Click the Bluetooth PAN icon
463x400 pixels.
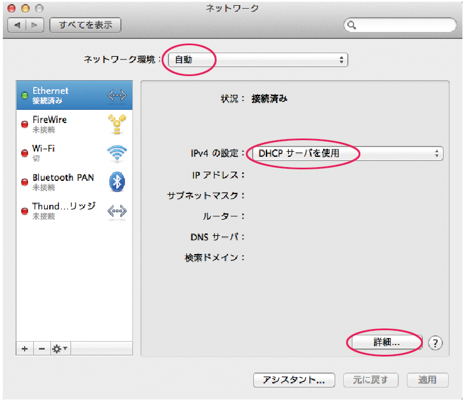click(117, 182)
